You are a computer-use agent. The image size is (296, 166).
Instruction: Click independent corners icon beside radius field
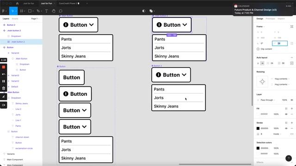click(292, 43)
